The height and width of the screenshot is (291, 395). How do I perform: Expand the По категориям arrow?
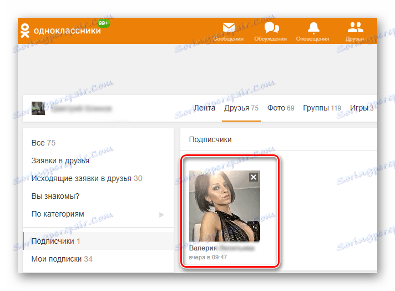(161, 214)
